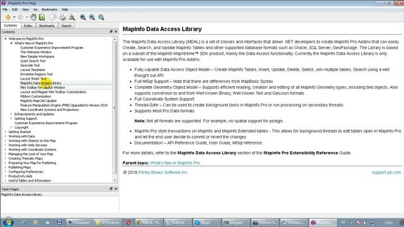Image resolution: width=404 pixels, height=227 pixels.
Task: Select The Welcome Window topic
Action: [x=36, y=52]
